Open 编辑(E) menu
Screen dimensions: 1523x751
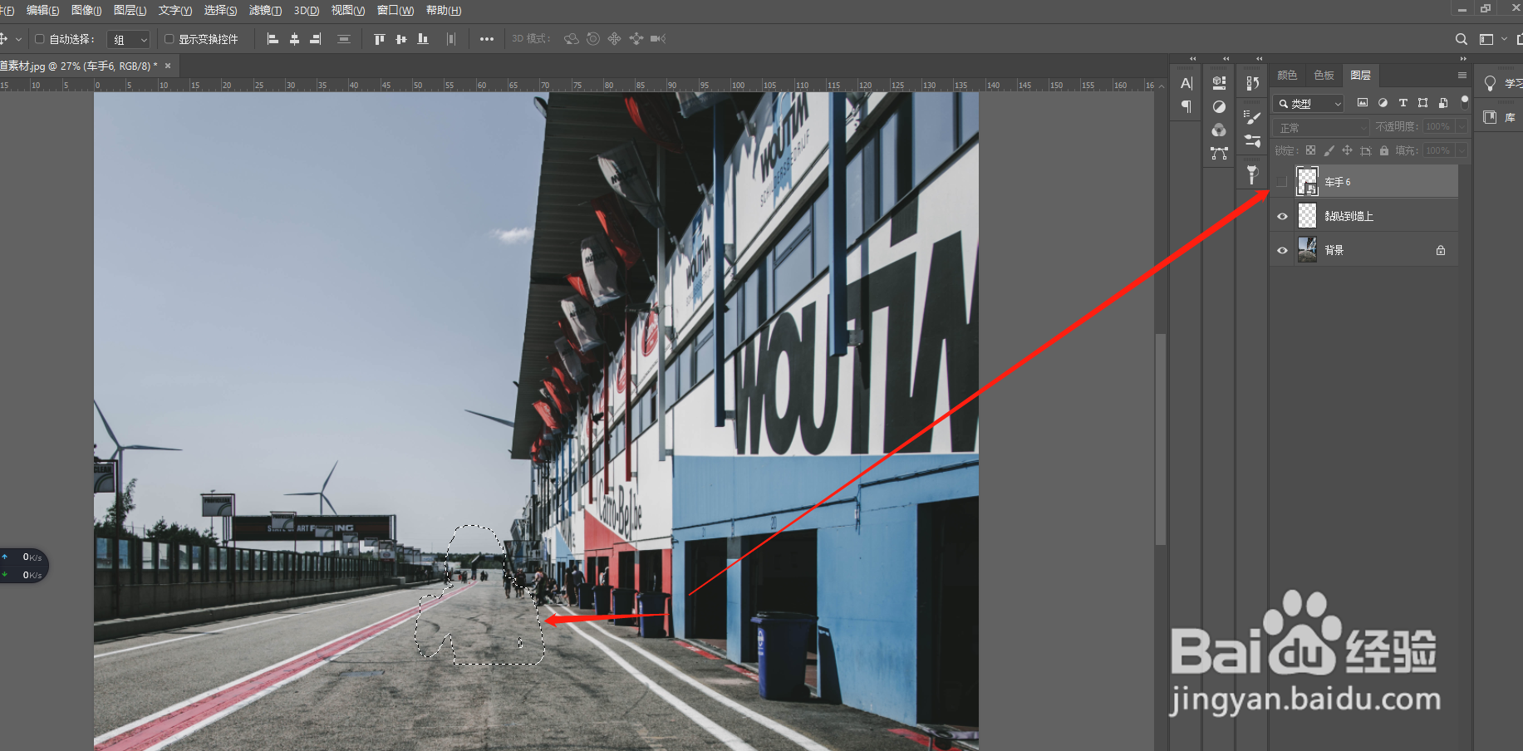pyautogui.click(x=42, y=10)
